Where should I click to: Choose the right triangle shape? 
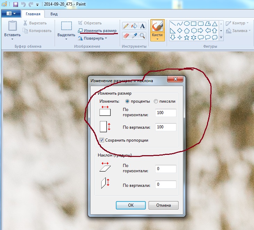click(173, 31)
